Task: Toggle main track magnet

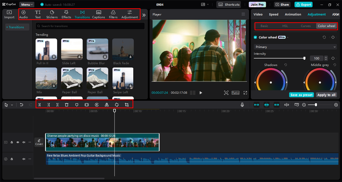Action: pyautogui.click(x=256, y=105)
